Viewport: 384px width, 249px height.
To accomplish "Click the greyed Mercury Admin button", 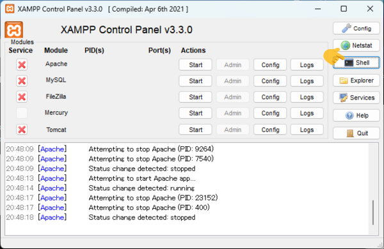I will click(233, 113).
